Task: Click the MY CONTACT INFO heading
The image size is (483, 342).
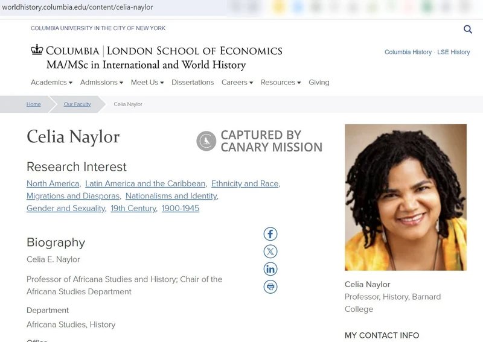Action: pyautogui.click(x=382, y=335)
